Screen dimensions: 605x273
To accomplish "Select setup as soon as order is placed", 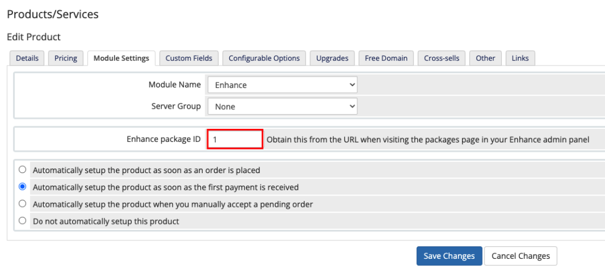I will (22, 170).
